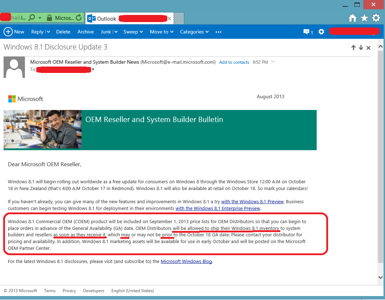Open a new browser tab

click(179, 19)
